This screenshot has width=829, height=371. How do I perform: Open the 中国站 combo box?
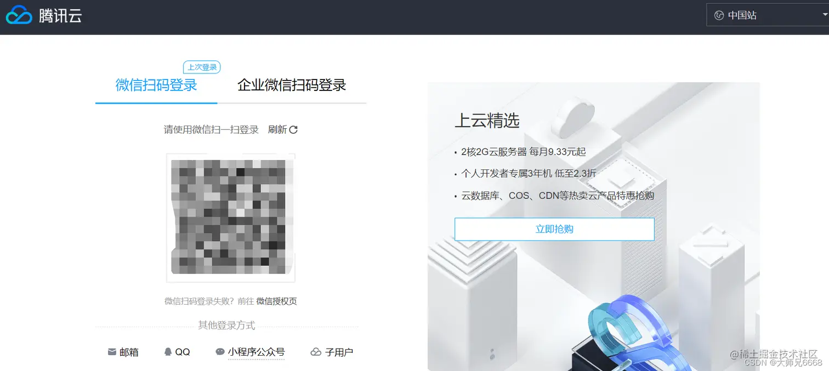(768, 15)
